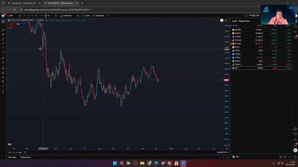This screenshot has width=298, height=167.
Task: Expand the indicator favorites dropdown arrow
Action: [x=74, y=16]
